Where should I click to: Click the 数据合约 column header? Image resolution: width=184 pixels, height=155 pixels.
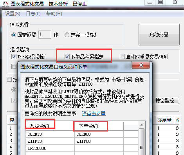click(50, 126)
